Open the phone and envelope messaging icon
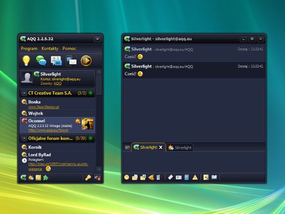 (x=71, y=60)
